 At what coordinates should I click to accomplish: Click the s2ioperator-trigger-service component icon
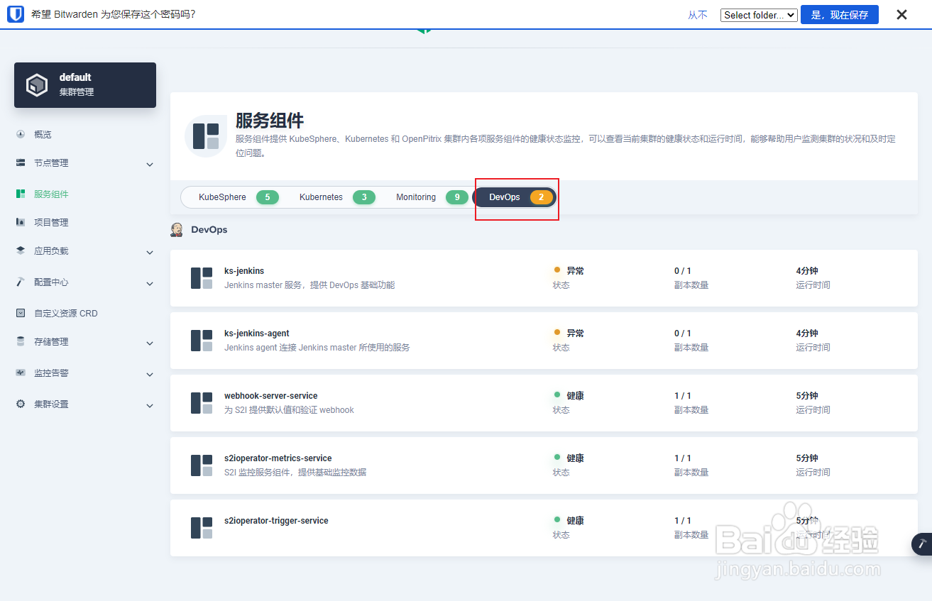coord(202,528)
